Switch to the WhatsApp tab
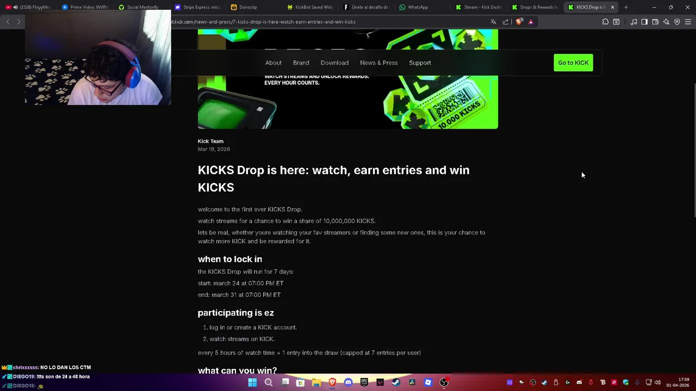This screenshot has width=696, height=391. 422,7
